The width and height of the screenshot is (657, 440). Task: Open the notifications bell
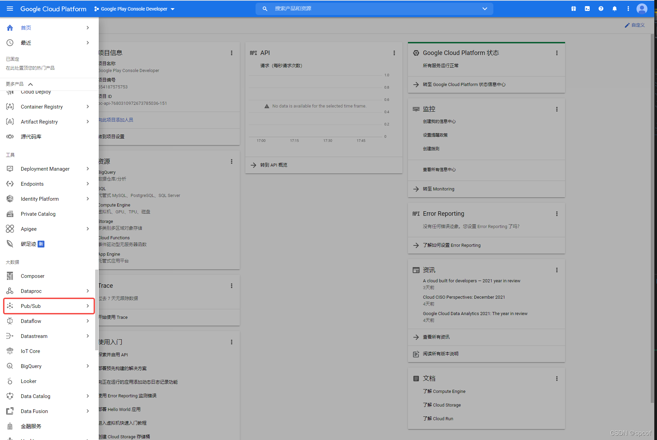[x=614, y=9]
